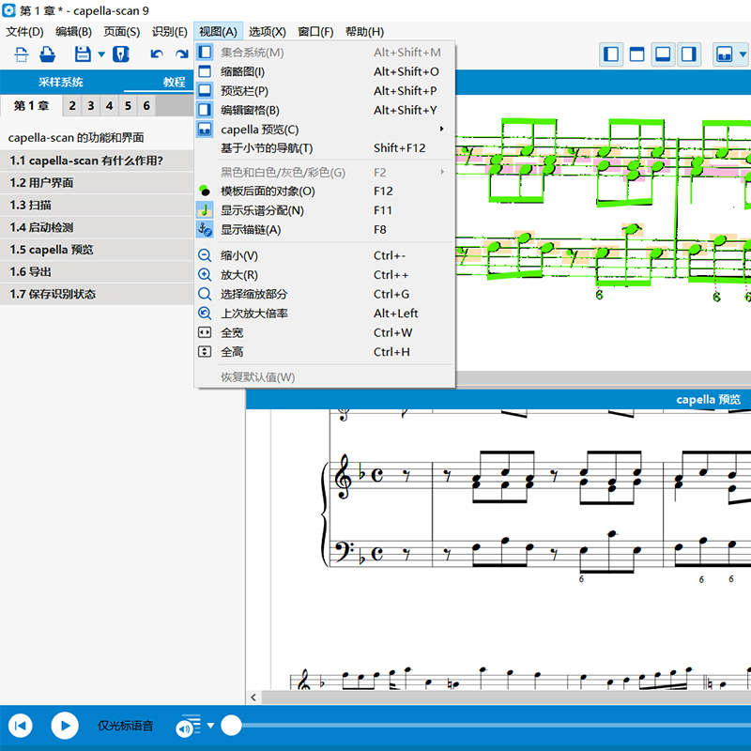Viewport: 751px width, 751px height.
Task: Open the 编辑(B) menu
Action: coord(73,32)
